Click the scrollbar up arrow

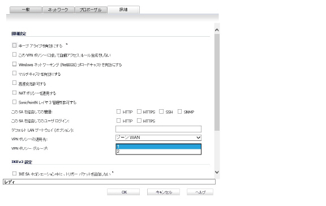point(217,30)
